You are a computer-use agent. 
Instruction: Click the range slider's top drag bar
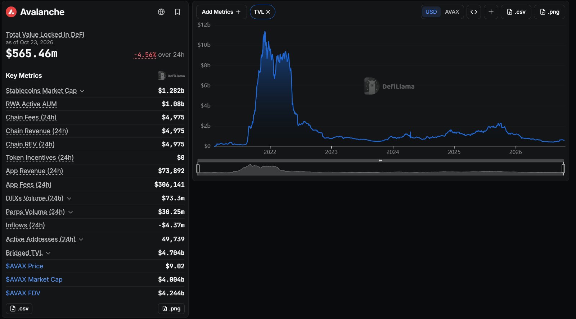(381, 160)
